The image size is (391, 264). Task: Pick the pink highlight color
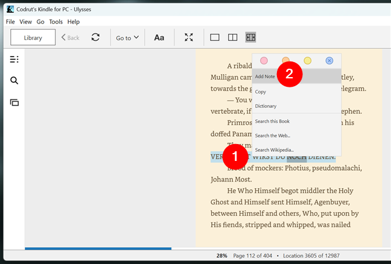(x=264, y=60)
